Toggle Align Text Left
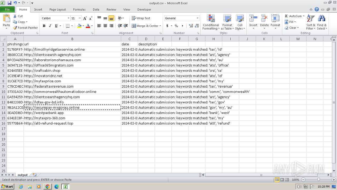 click(99, 26)
